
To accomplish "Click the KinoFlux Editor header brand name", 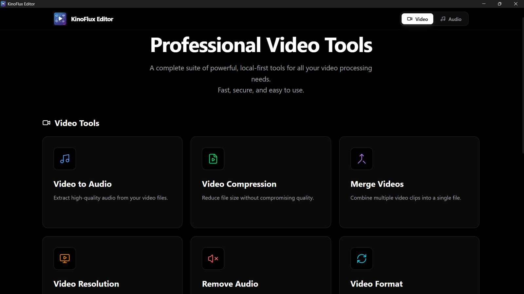I will (92, 19).
